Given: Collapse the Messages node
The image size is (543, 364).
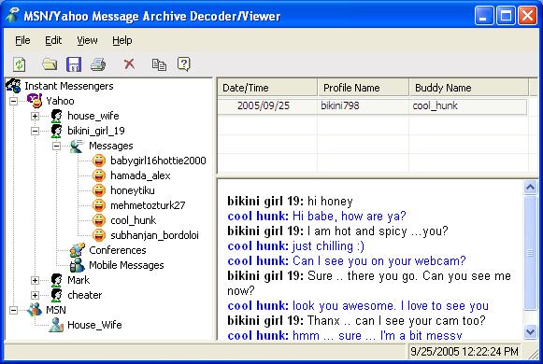Looking at the screenshot, I should click(x=56, y=146).
